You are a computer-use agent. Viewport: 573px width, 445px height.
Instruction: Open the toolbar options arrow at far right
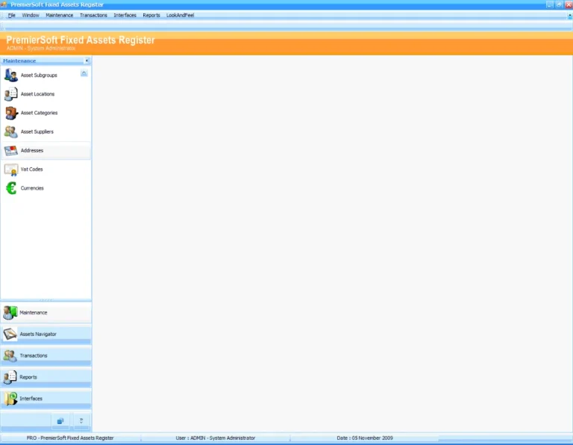(570, 16)
